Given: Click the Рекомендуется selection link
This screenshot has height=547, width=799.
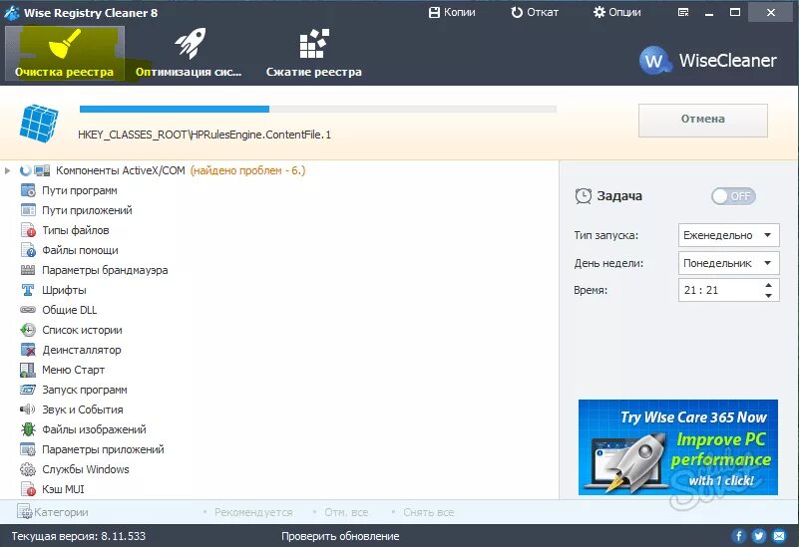Looking at the screenshot, I should tap(253, 512).
